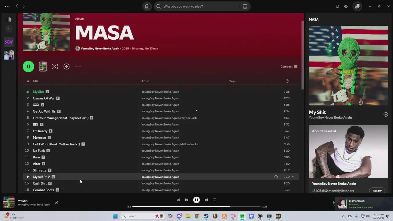The width and height of the screenshot is (393, 221).
Task: Click the now-playing album thumbnail at bottom left
Action: pos(9,203)
